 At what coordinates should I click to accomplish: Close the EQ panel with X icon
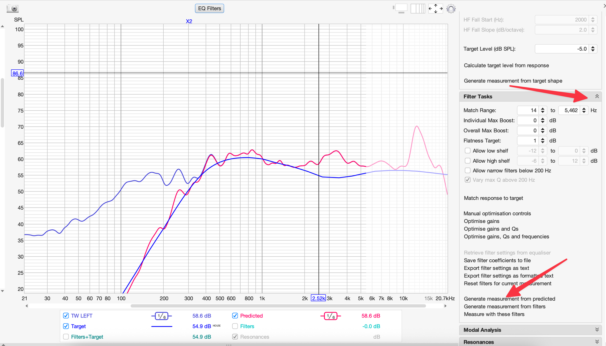click(x=604, y=6)
